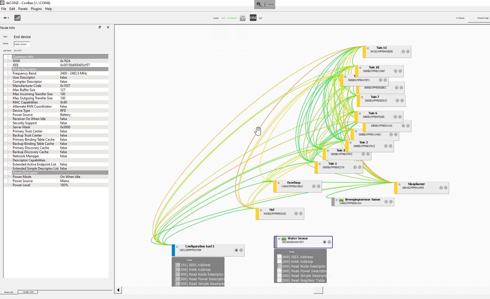Close the Node Info panel
This screenshot has width=490, height=299.
point(108,27)
